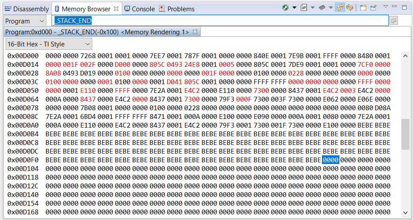Click the Save Memory chip icon

285,8
